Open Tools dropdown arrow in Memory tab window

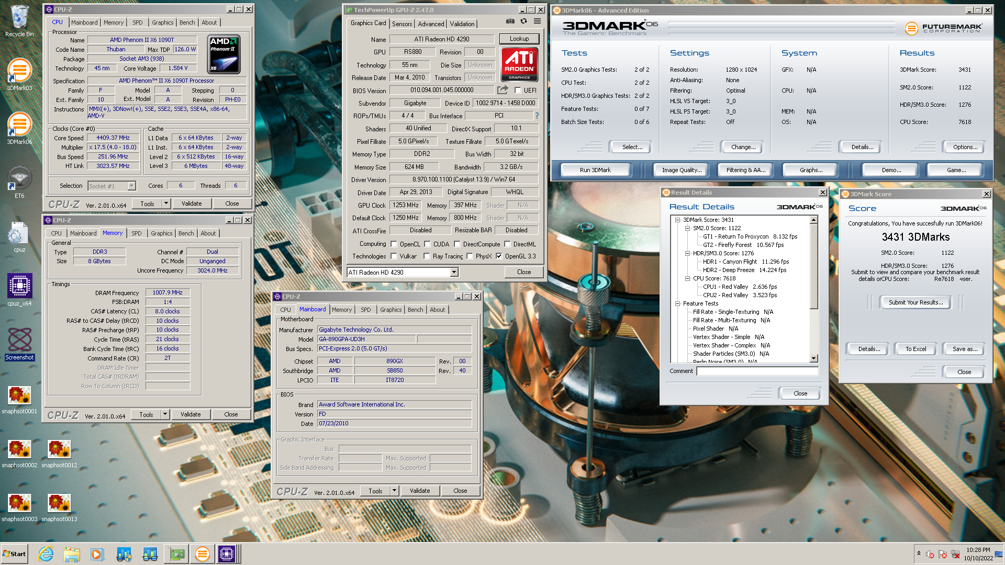(x=165, y=414)
